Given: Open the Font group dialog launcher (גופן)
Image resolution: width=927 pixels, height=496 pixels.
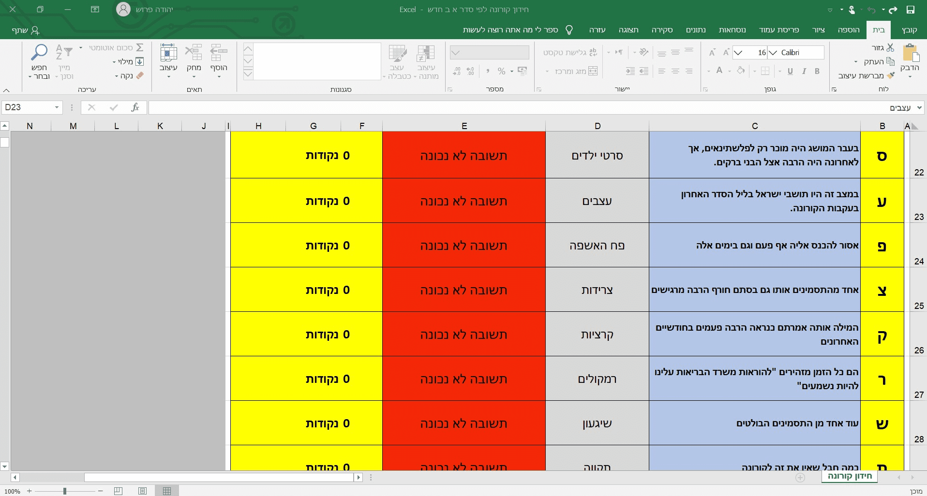Looking at the screenshot, I should pyautogui.click(x=705, y=89).
